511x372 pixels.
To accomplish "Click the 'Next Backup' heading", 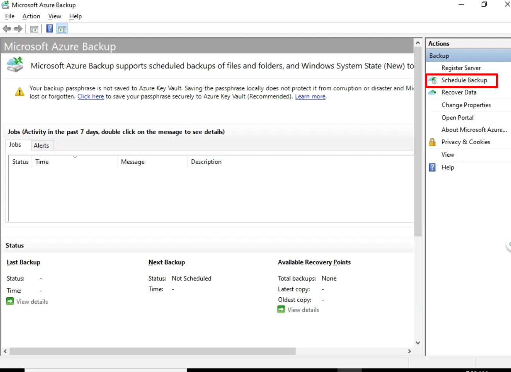I will coord(167,262).
